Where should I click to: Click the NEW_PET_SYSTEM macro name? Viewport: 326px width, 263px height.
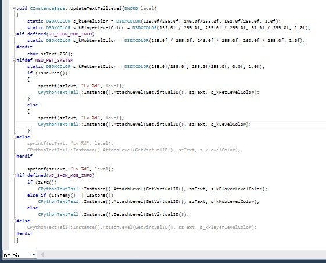pos(54,61)
